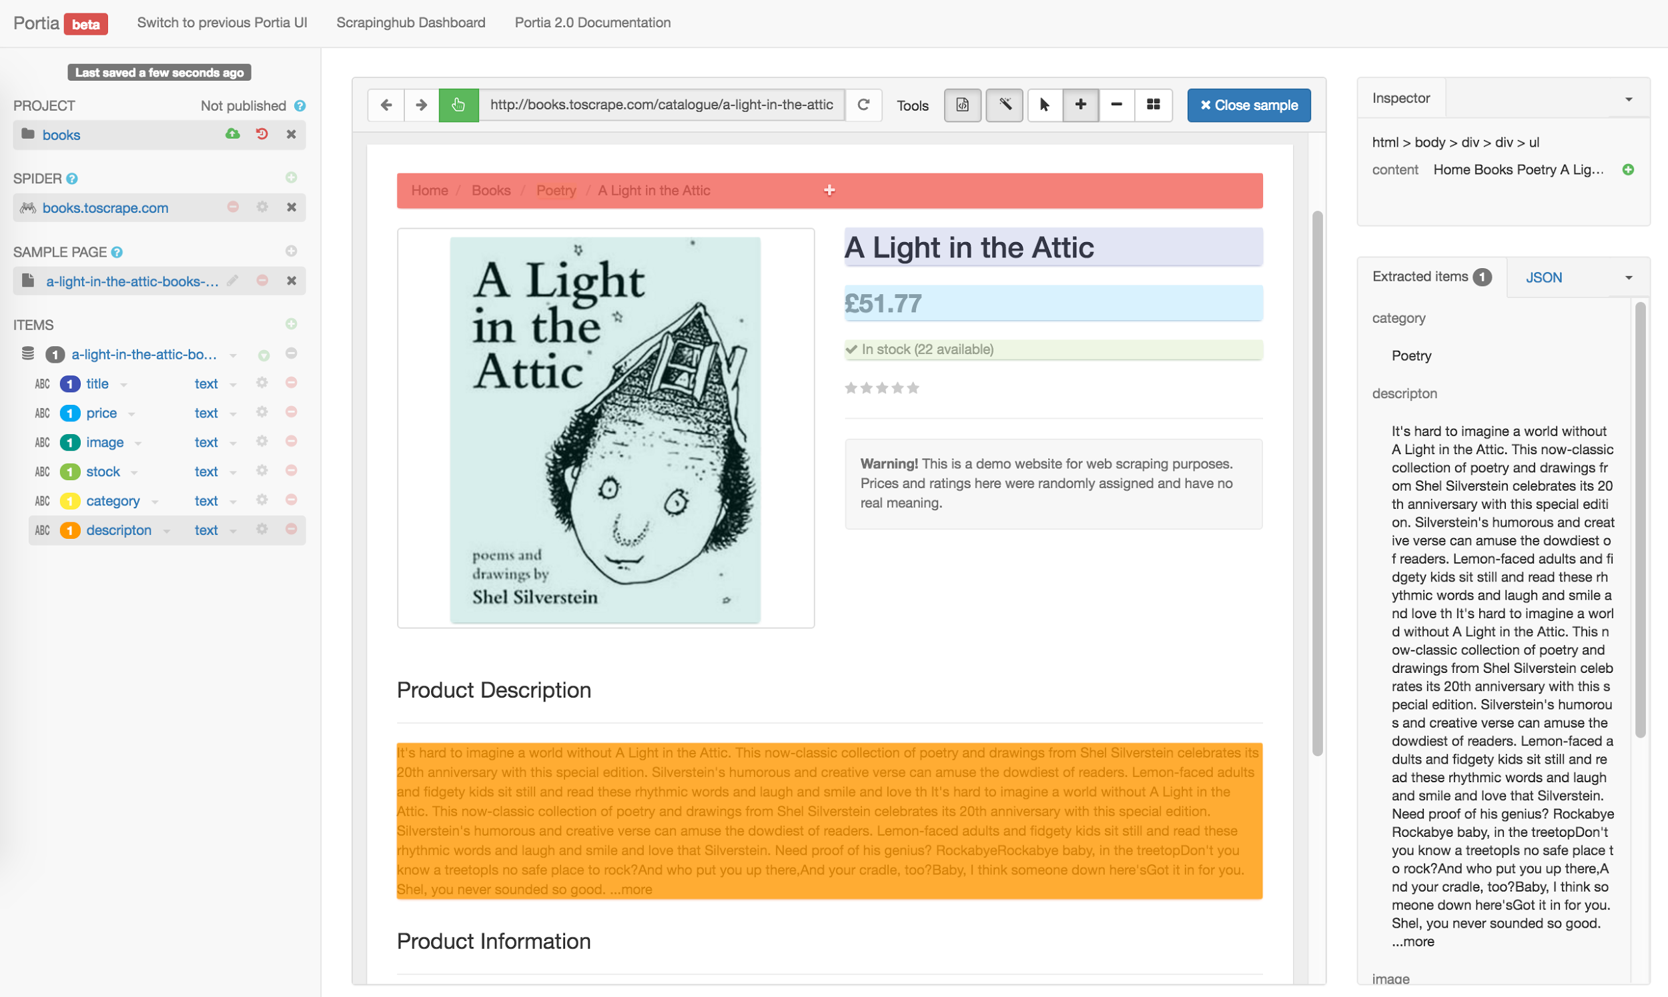Screen dimensions: 1668x997
Task: Open type dropdown for the descripton field
Action: point(234,531)
